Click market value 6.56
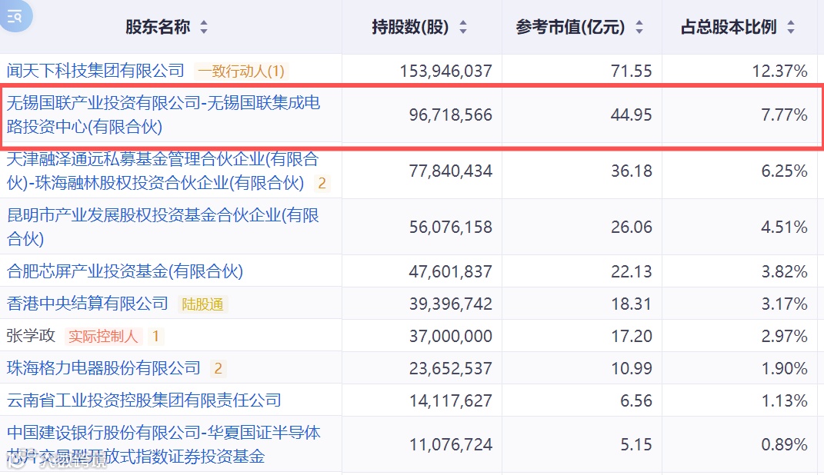Viewport: 824px width, 475px height. coord(636,400)
